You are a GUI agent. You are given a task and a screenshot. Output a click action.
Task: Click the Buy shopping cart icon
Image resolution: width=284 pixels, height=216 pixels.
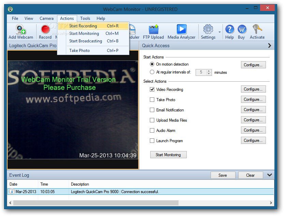242,29
